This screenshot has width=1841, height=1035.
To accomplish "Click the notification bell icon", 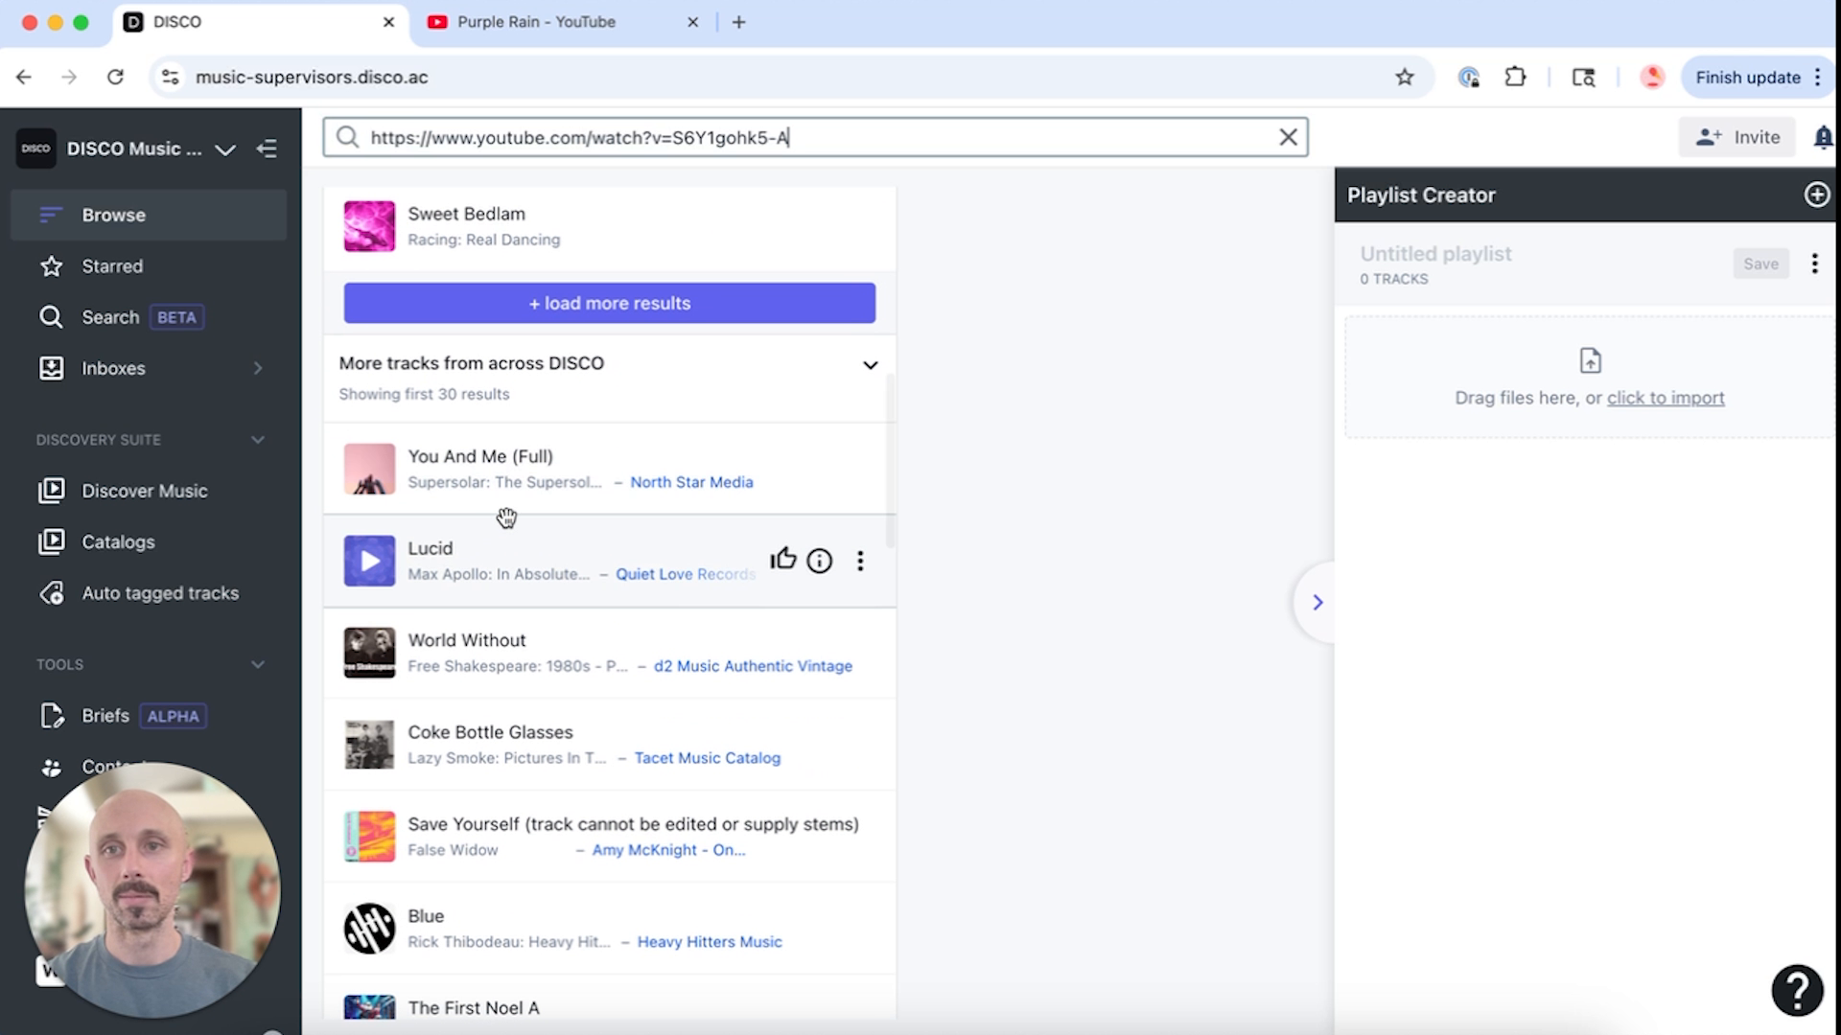I will (x=1823, y=137).
